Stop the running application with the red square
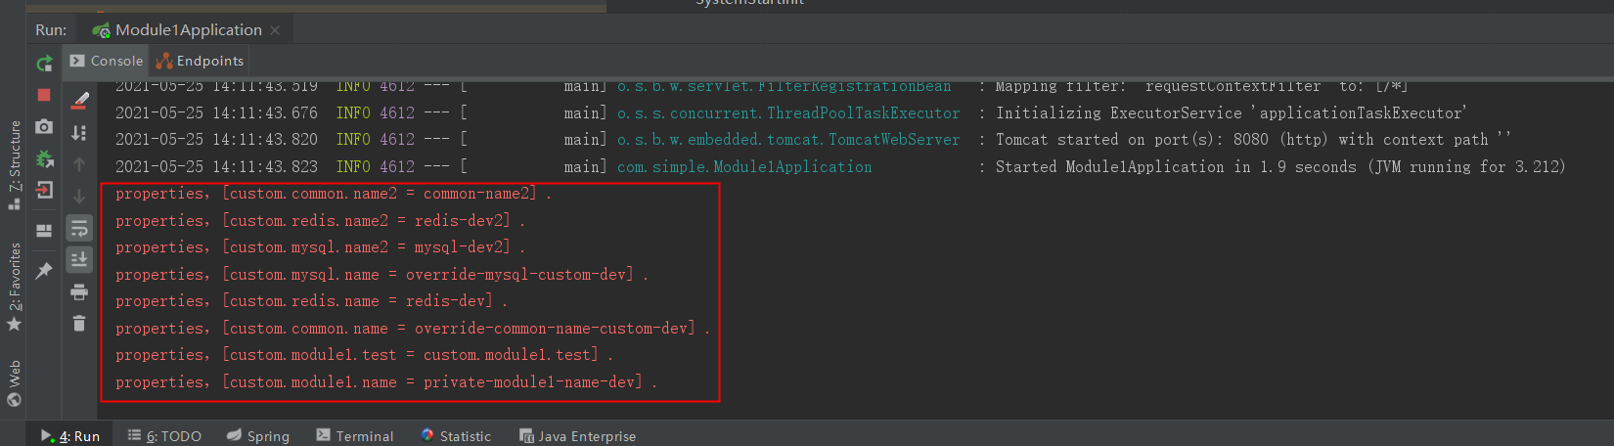Image resolution: width=1614 pixels, height=446 pixels. point(44,95)
